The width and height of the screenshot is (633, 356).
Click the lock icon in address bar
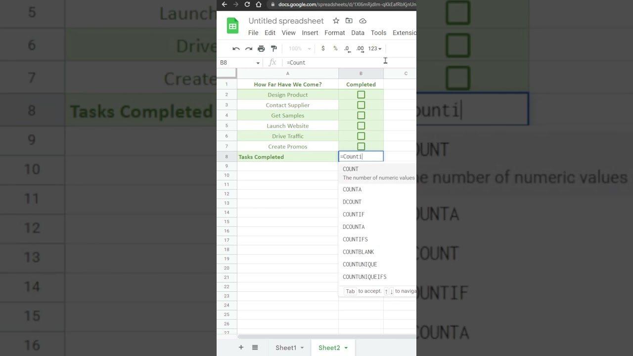272,4
